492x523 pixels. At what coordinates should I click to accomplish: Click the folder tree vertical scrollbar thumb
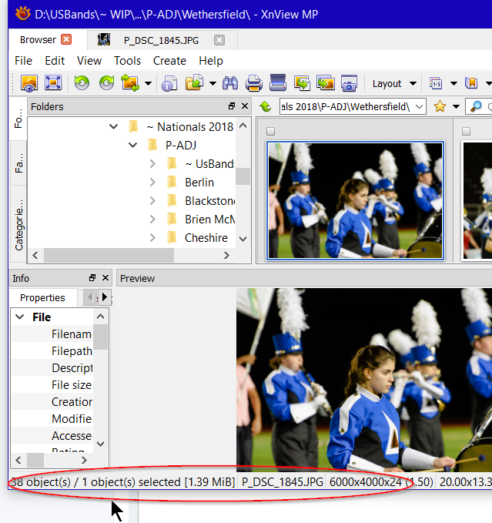click(243, 176)
